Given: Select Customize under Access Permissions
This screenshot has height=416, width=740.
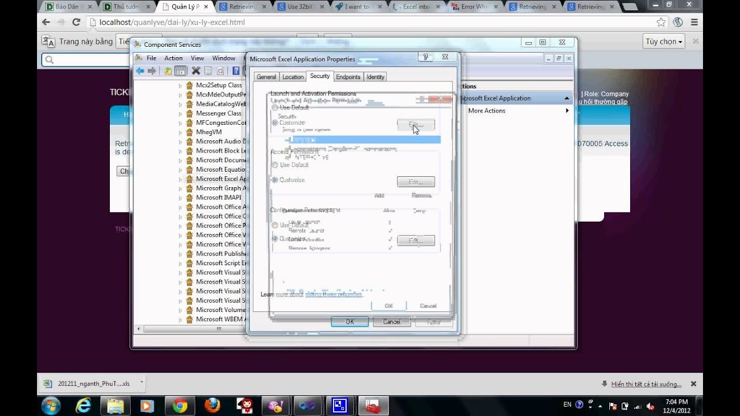Looking at the screenshot, I should [x=275, y=180].
